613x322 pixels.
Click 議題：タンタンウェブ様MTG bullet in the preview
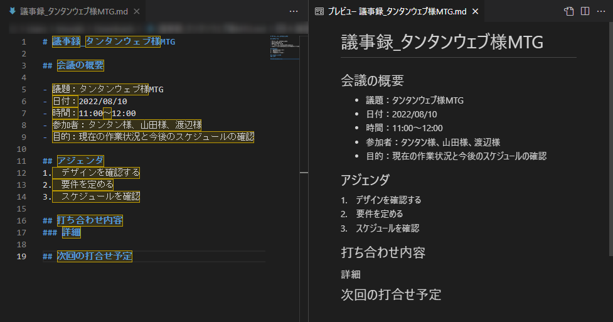coord(415,100)
